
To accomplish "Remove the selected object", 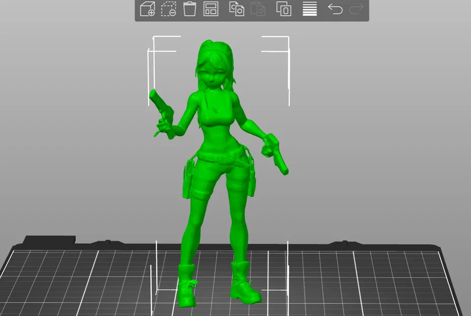I will (168, 9).
